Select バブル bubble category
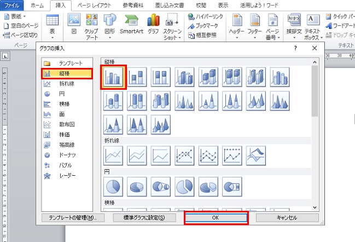Screen dimensions: 355x242 [x=67, y=165]
